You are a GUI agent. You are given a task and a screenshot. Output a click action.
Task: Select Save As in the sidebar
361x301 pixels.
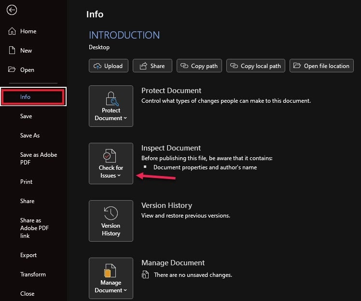pos(30,136)
